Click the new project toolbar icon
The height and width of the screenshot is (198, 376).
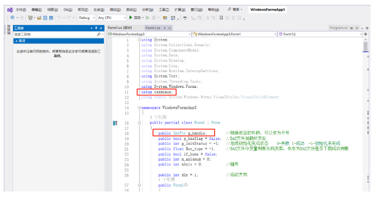30,18
